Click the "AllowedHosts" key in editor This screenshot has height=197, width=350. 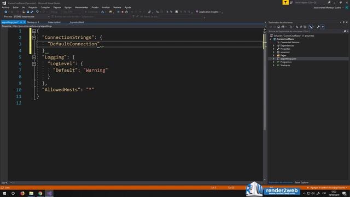point(61,90)
